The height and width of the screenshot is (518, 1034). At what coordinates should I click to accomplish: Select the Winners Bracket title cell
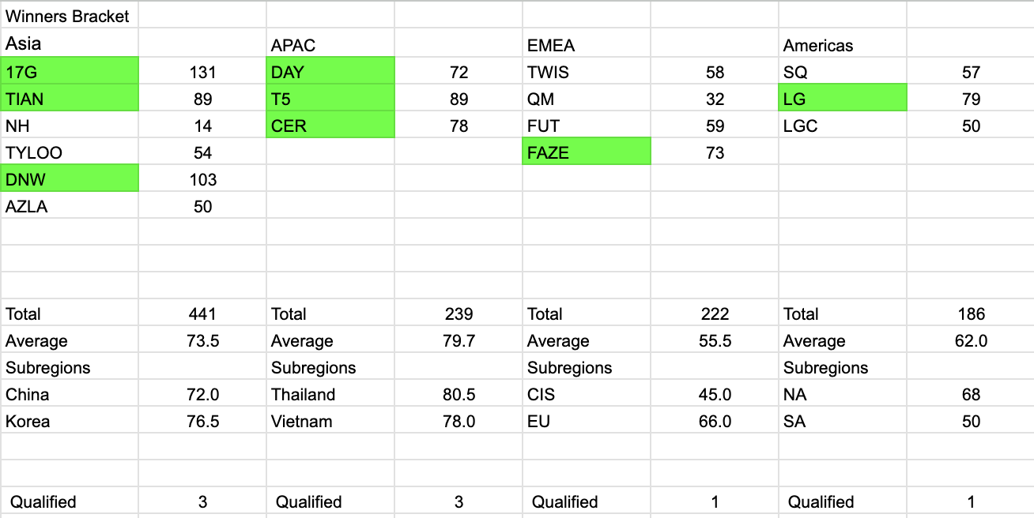coord(68,17)
